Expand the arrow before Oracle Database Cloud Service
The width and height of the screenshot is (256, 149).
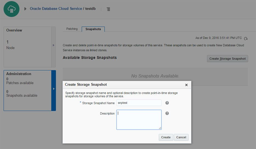[25, 9]
